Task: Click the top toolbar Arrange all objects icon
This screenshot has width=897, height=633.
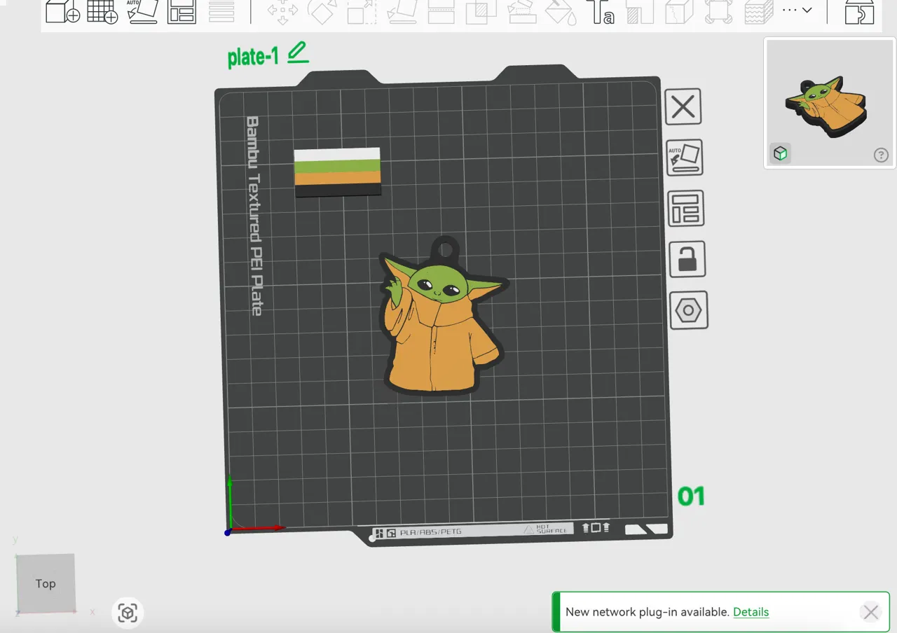Action: [182, 12]
